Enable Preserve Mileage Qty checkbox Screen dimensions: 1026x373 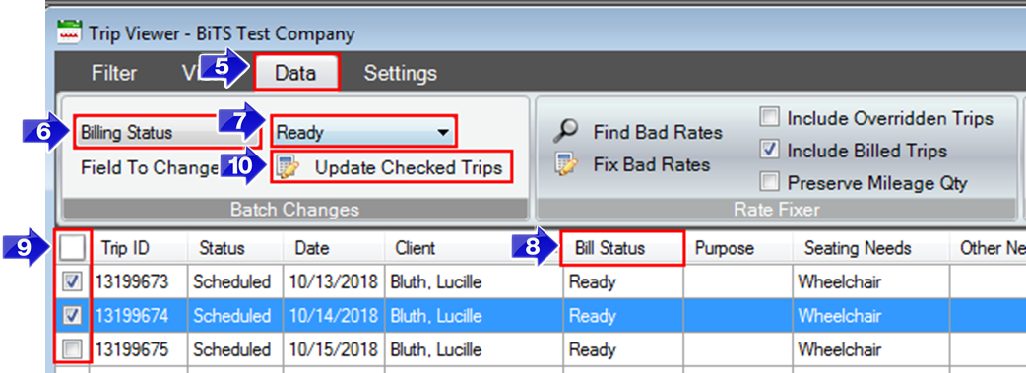point(771,182)
